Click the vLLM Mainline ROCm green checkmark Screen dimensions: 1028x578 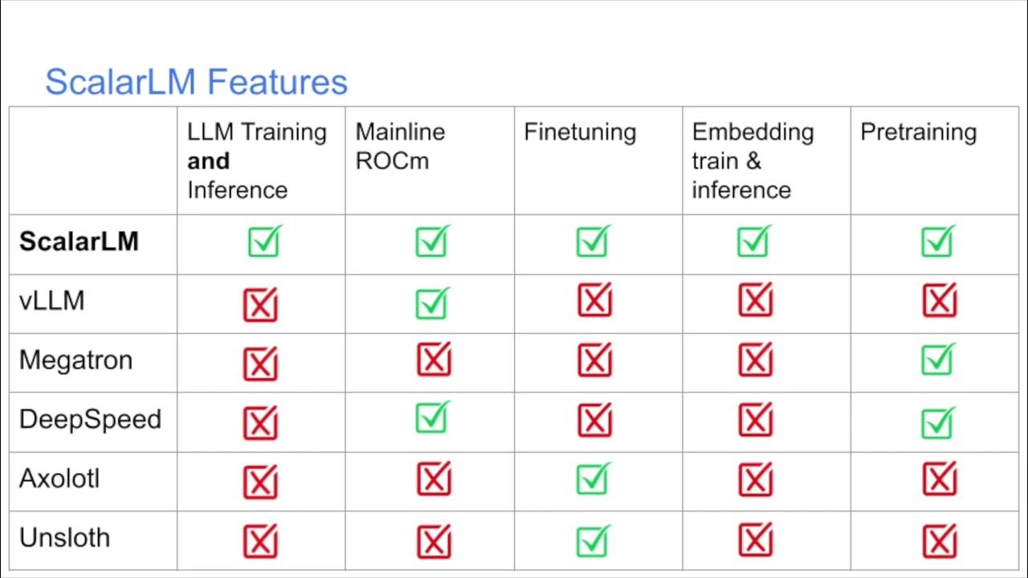432,303
